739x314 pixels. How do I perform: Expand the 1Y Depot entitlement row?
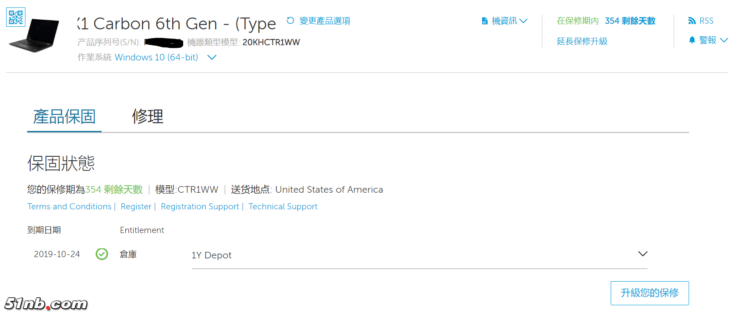coord(642,254)
